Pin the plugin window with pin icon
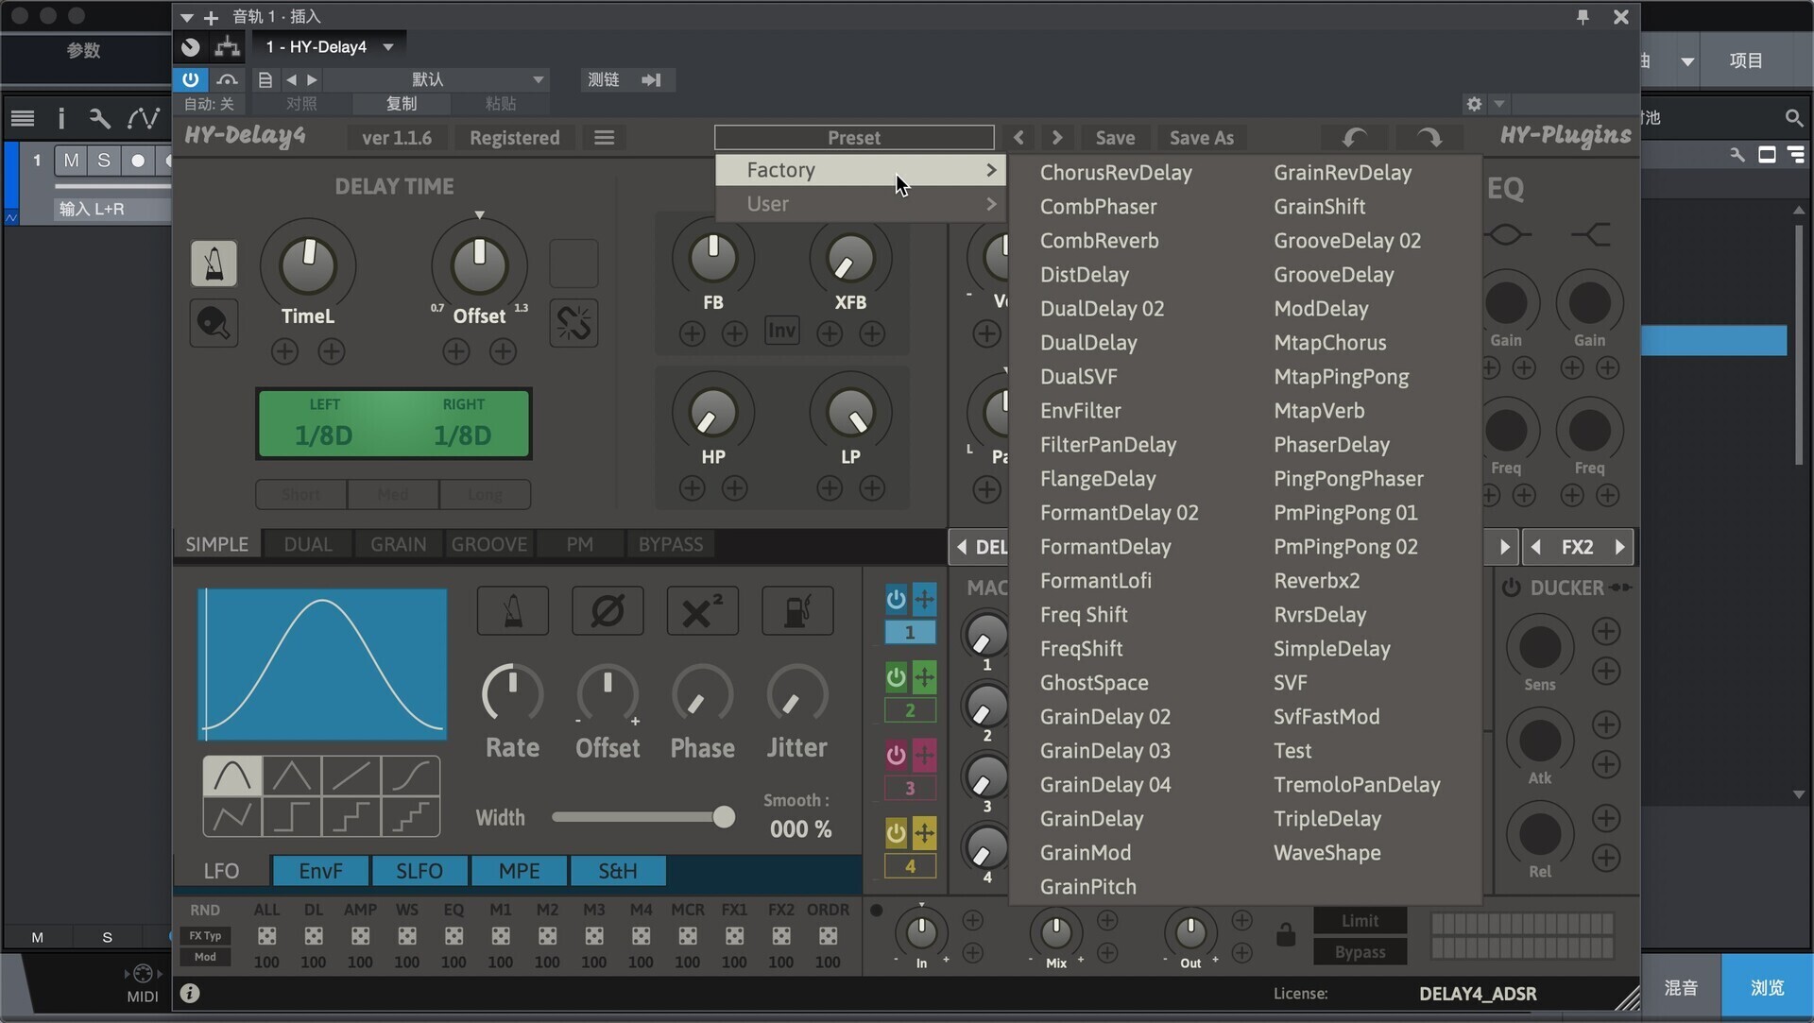The height and width of the screenshot is (1023, 1814). pos(1583,16)
